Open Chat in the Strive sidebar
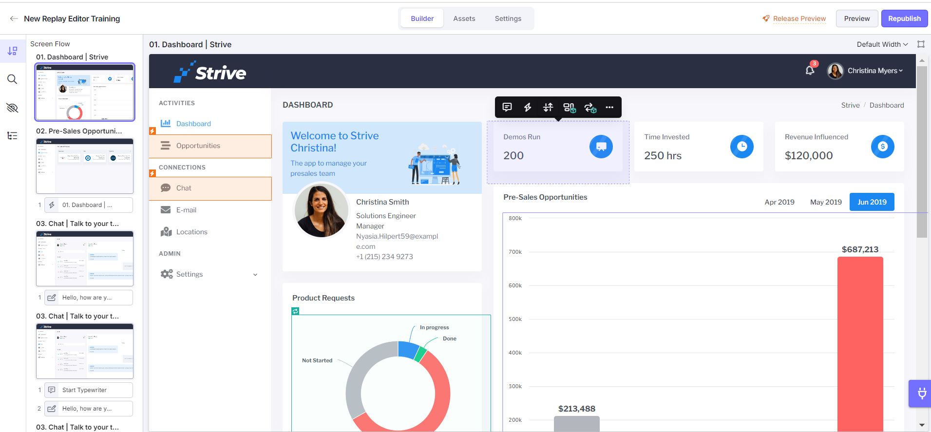The width and height of the screenshot is (931, 432). click(x=210, y=188)
